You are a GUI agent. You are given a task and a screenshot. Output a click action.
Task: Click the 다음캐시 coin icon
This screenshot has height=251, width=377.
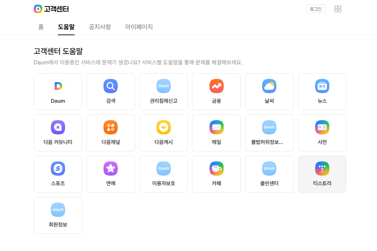pyautogui.click(x=164, y=127)
